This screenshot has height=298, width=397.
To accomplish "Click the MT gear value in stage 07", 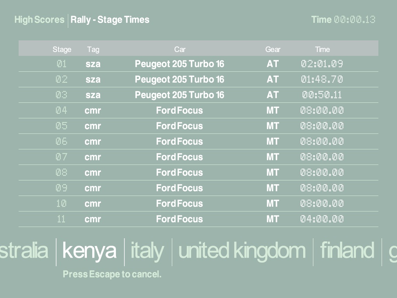I will point(273,157).
